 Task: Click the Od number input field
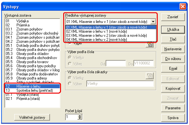116,63
